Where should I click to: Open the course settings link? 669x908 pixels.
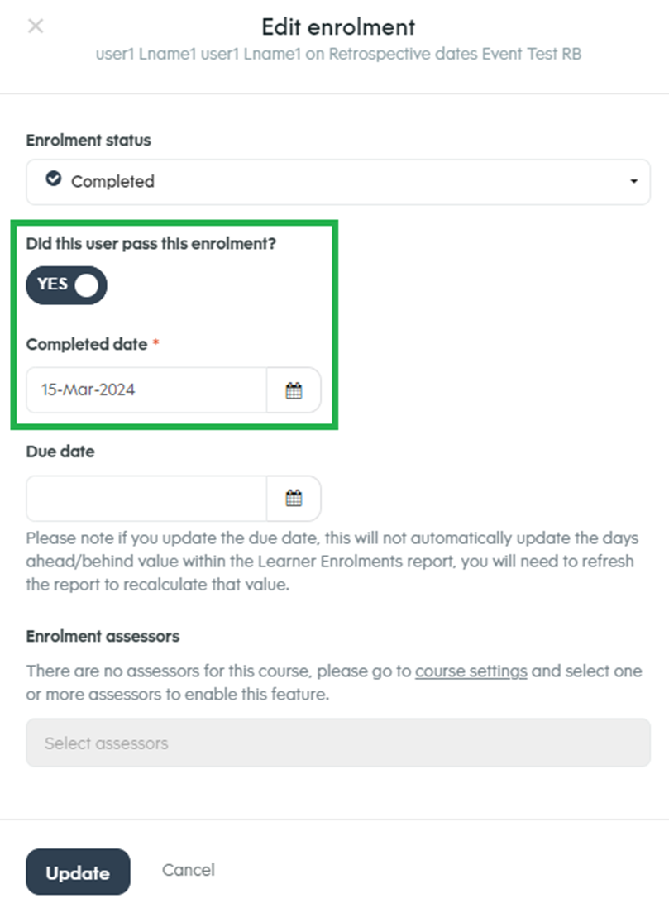471,671
